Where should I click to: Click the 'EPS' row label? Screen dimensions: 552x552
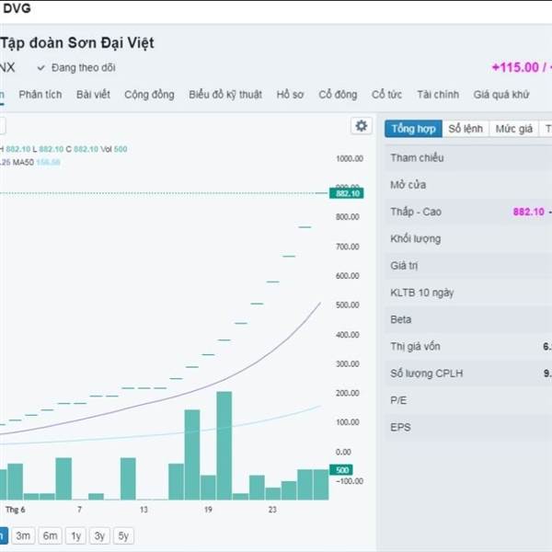(400, 427)
